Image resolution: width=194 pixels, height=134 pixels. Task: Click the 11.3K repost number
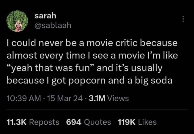[17, 122]
